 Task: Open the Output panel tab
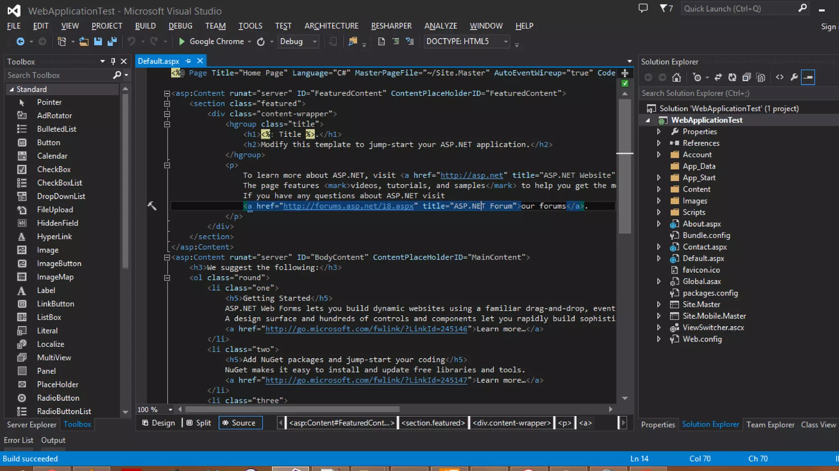pyautogui.click(x=53, y=440)
